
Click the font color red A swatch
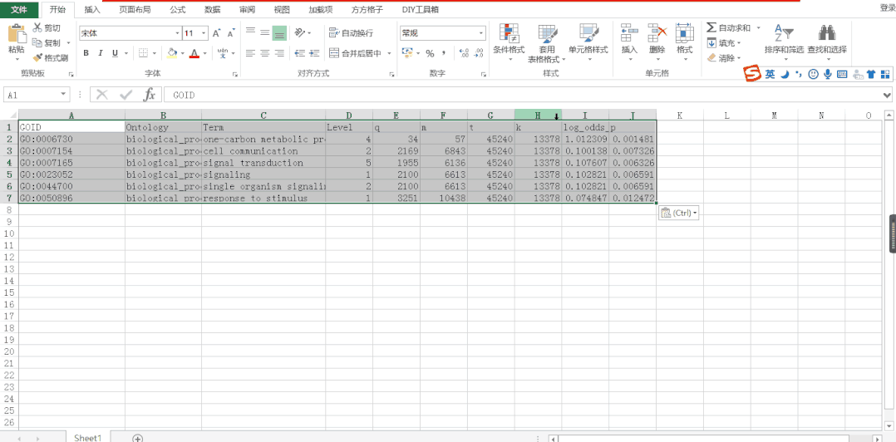[194, 53]
